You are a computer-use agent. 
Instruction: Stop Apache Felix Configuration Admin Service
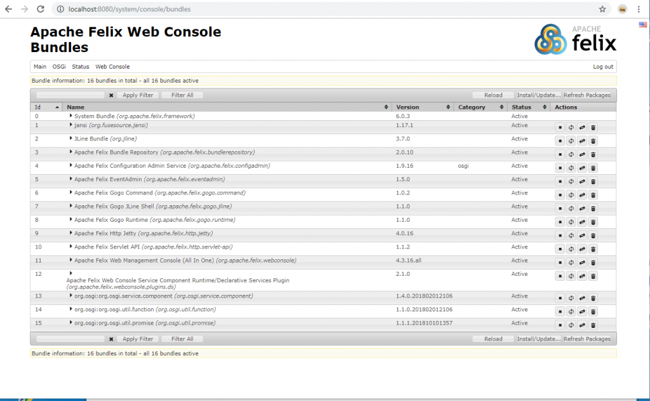tap(560, 168)
